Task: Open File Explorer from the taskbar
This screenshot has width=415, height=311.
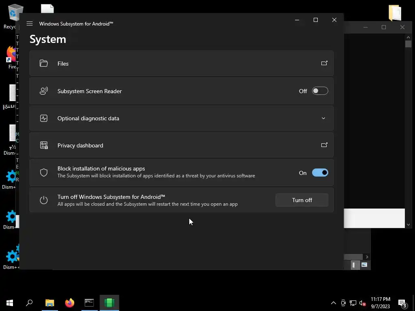Action: click(49, 303)
